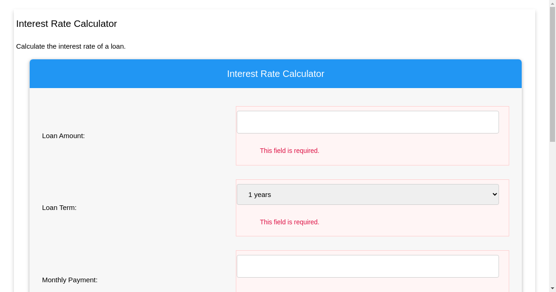
Task: Expand the years selection combo box
Action: coord(367,194)
